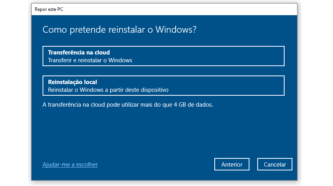Click the Cancelar button

point(275,164)
